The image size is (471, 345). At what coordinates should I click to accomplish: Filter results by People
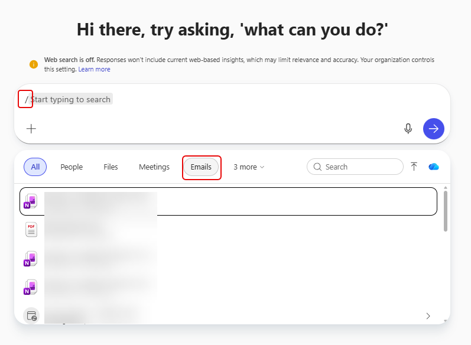(72, 167)
